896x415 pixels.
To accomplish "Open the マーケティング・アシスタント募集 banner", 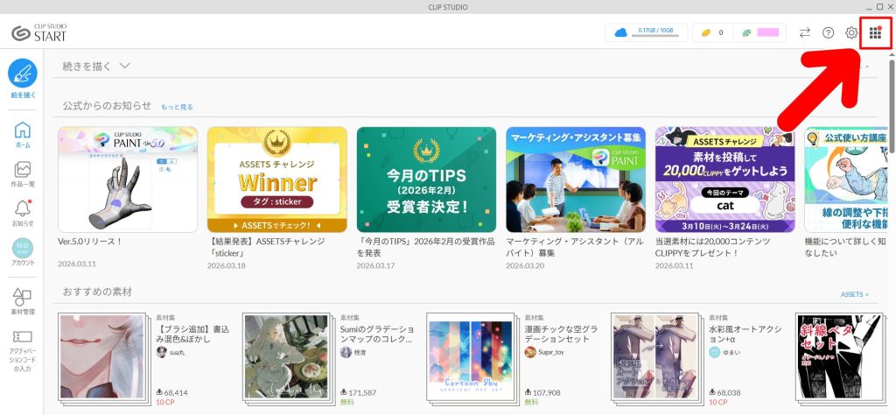I will [x=576, y=179].
